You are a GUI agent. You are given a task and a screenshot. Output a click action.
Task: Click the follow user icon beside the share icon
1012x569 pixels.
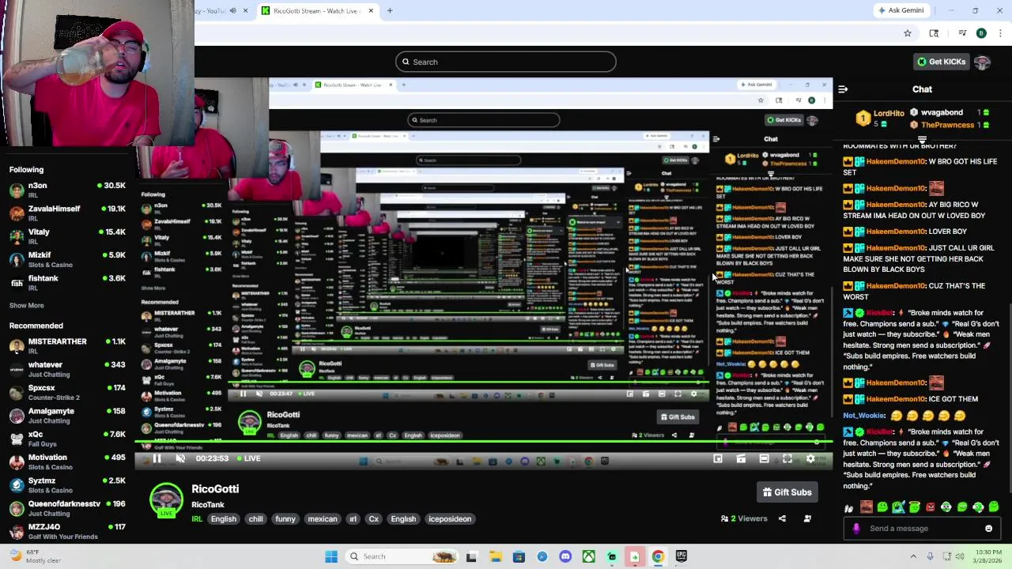tap(807, 519)
